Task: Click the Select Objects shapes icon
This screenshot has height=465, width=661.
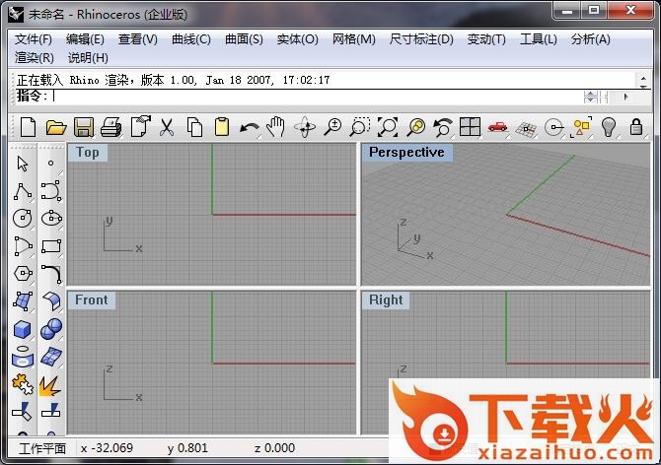Action: tap(581, 127)
